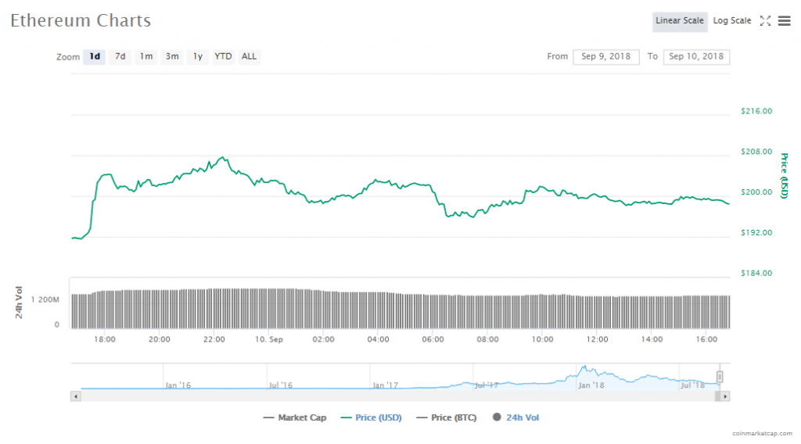Image resolution: width=801 pixels, height=444 pixels.
Task: Choose the YTD zoom option
Action: (223, 56)
